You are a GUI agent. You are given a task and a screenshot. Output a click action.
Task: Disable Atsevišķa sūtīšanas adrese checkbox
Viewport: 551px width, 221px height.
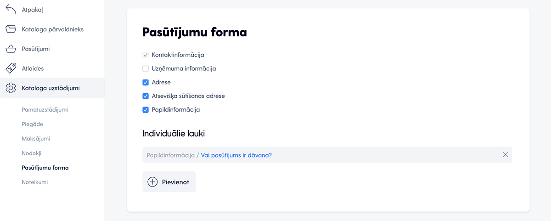[146, 96]
